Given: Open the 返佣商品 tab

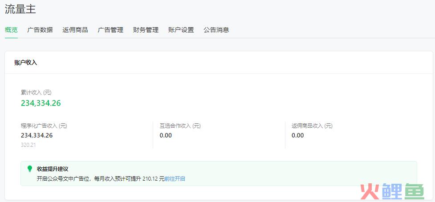Looking at the screenshot, I should (75, 30).
